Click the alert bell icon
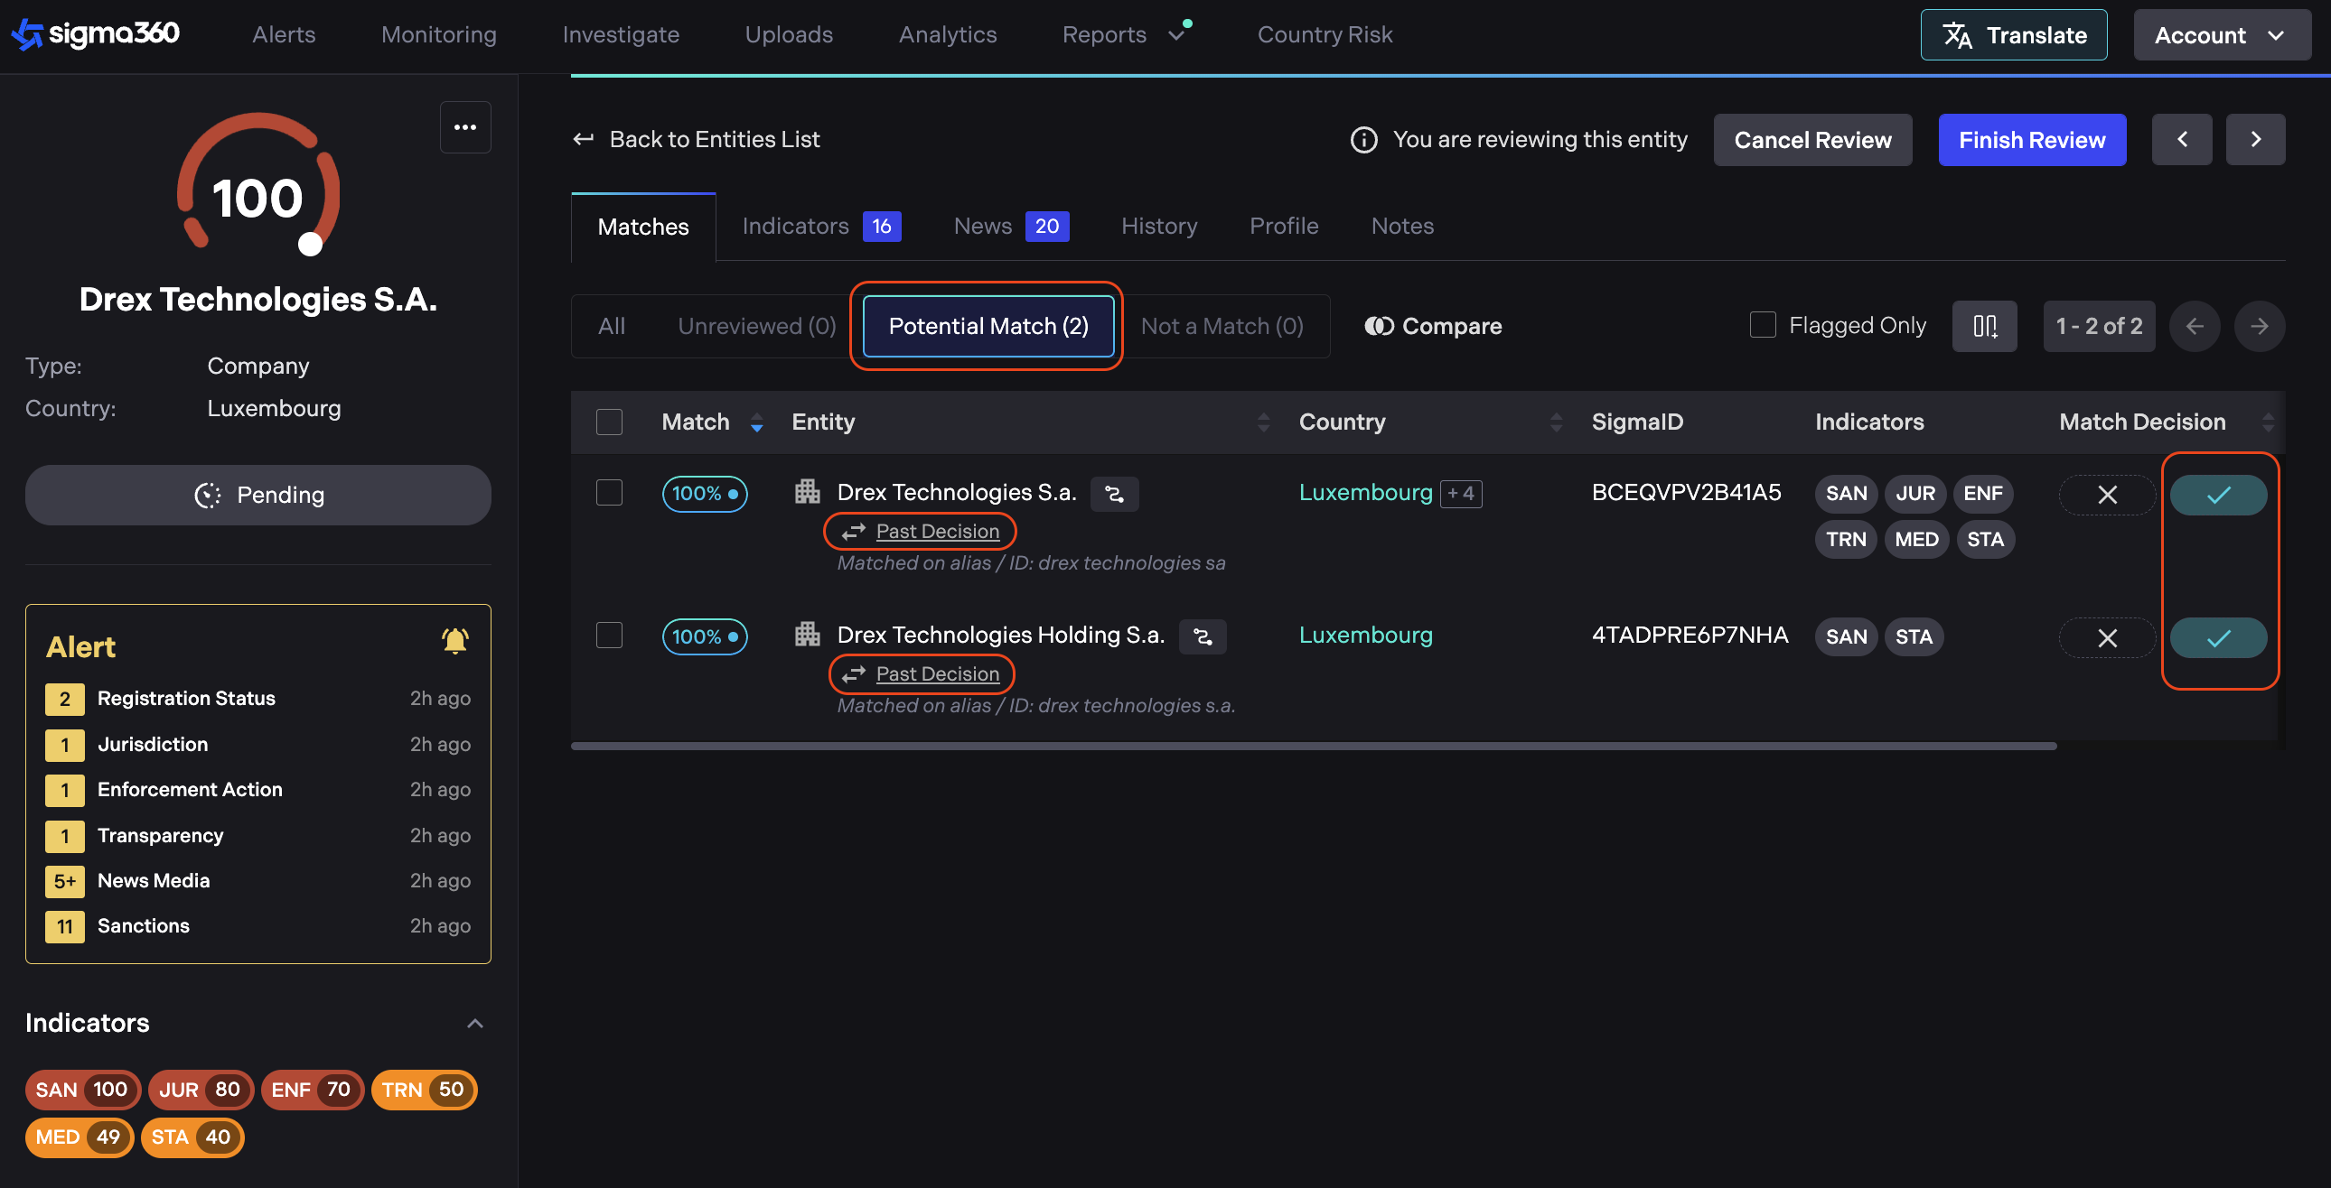The image size is (2331, 1188). 454,641
